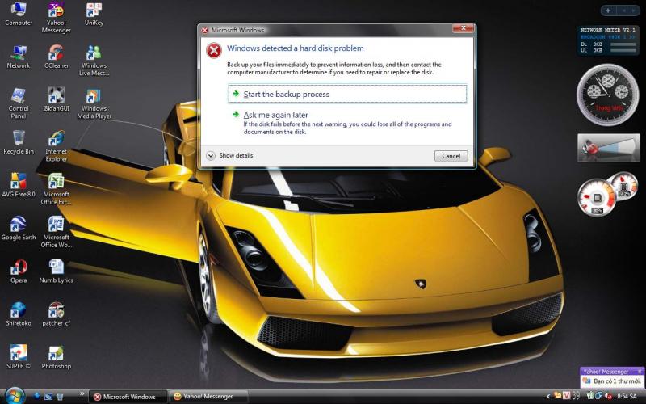Open Yahoo! Messenger desktop shortcut

[x=57, y=11]
